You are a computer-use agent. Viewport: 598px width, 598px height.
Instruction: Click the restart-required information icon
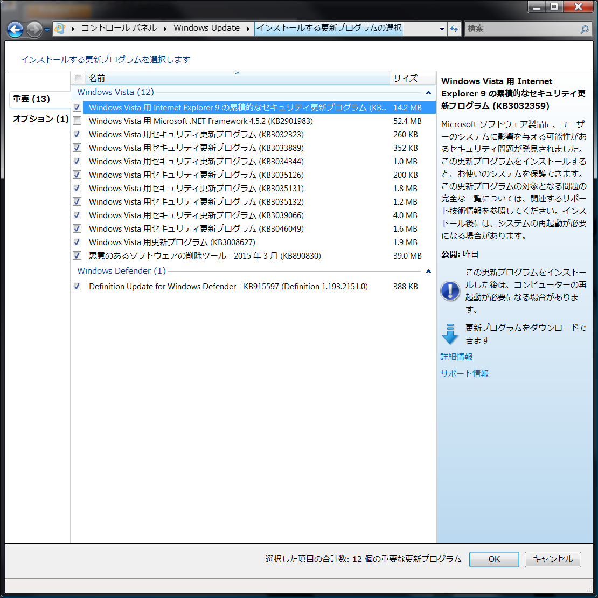pyautogui.click(x=450, y=290)
